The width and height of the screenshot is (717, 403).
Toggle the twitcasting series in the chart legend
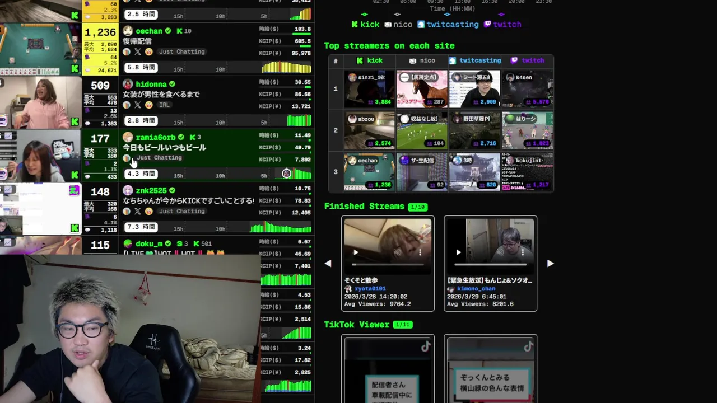click(448, 25)
